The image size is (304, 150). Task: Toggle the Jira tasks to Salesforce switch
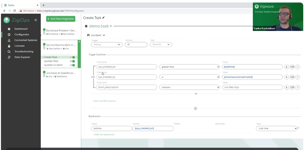44,74
